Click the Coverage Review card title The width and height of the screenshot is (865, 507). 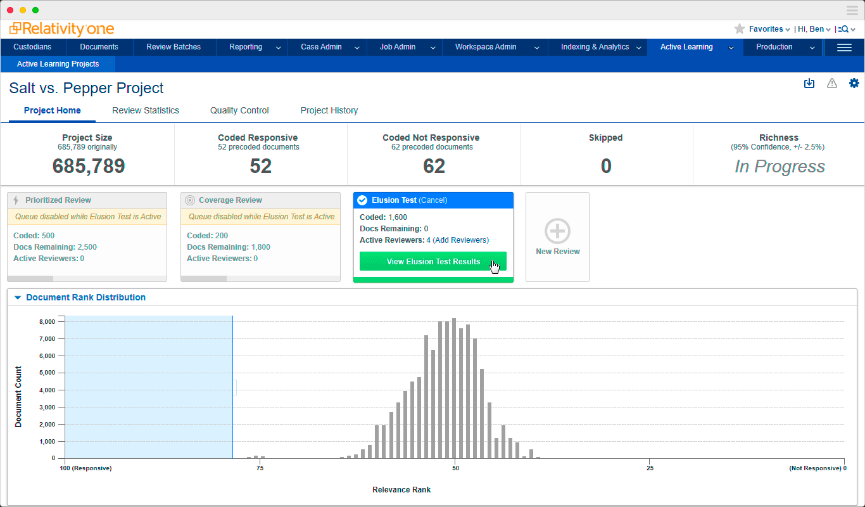pos(230,200)
